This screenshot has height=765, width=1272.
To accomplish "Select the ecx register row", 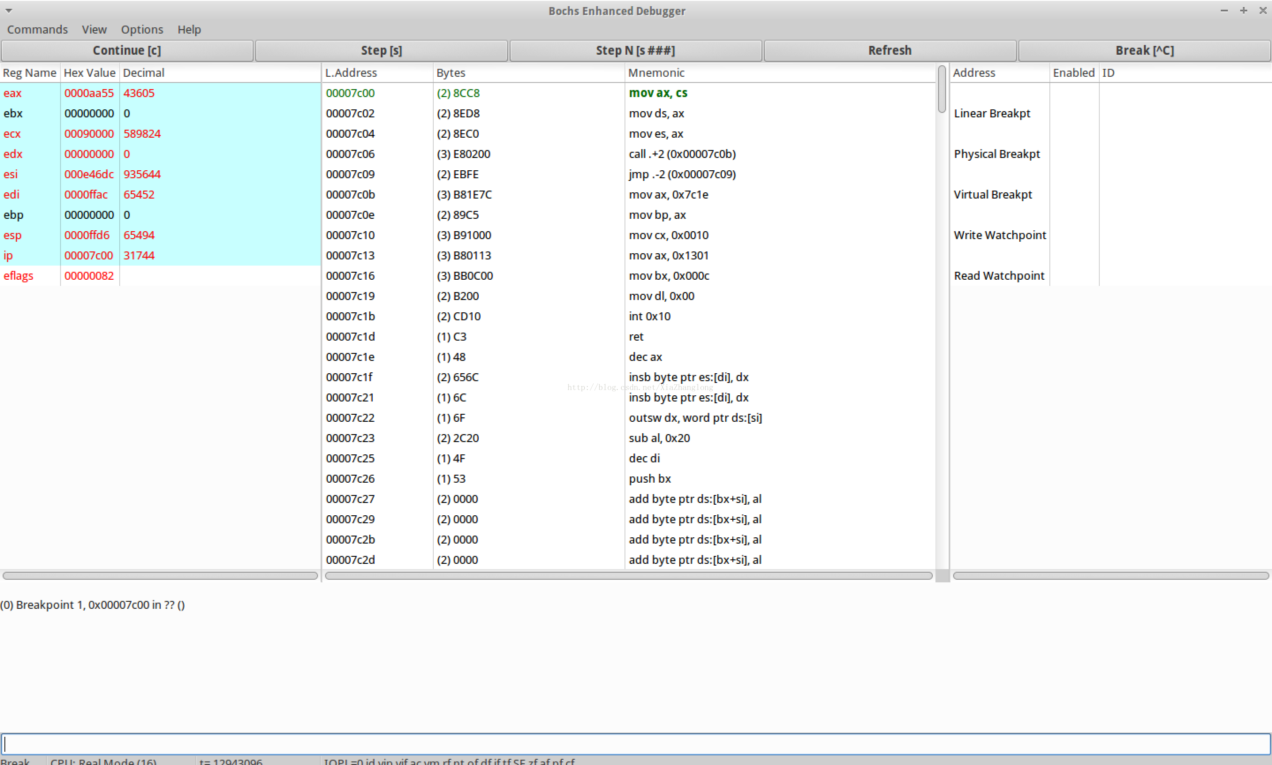I will (x=160, y=134).
